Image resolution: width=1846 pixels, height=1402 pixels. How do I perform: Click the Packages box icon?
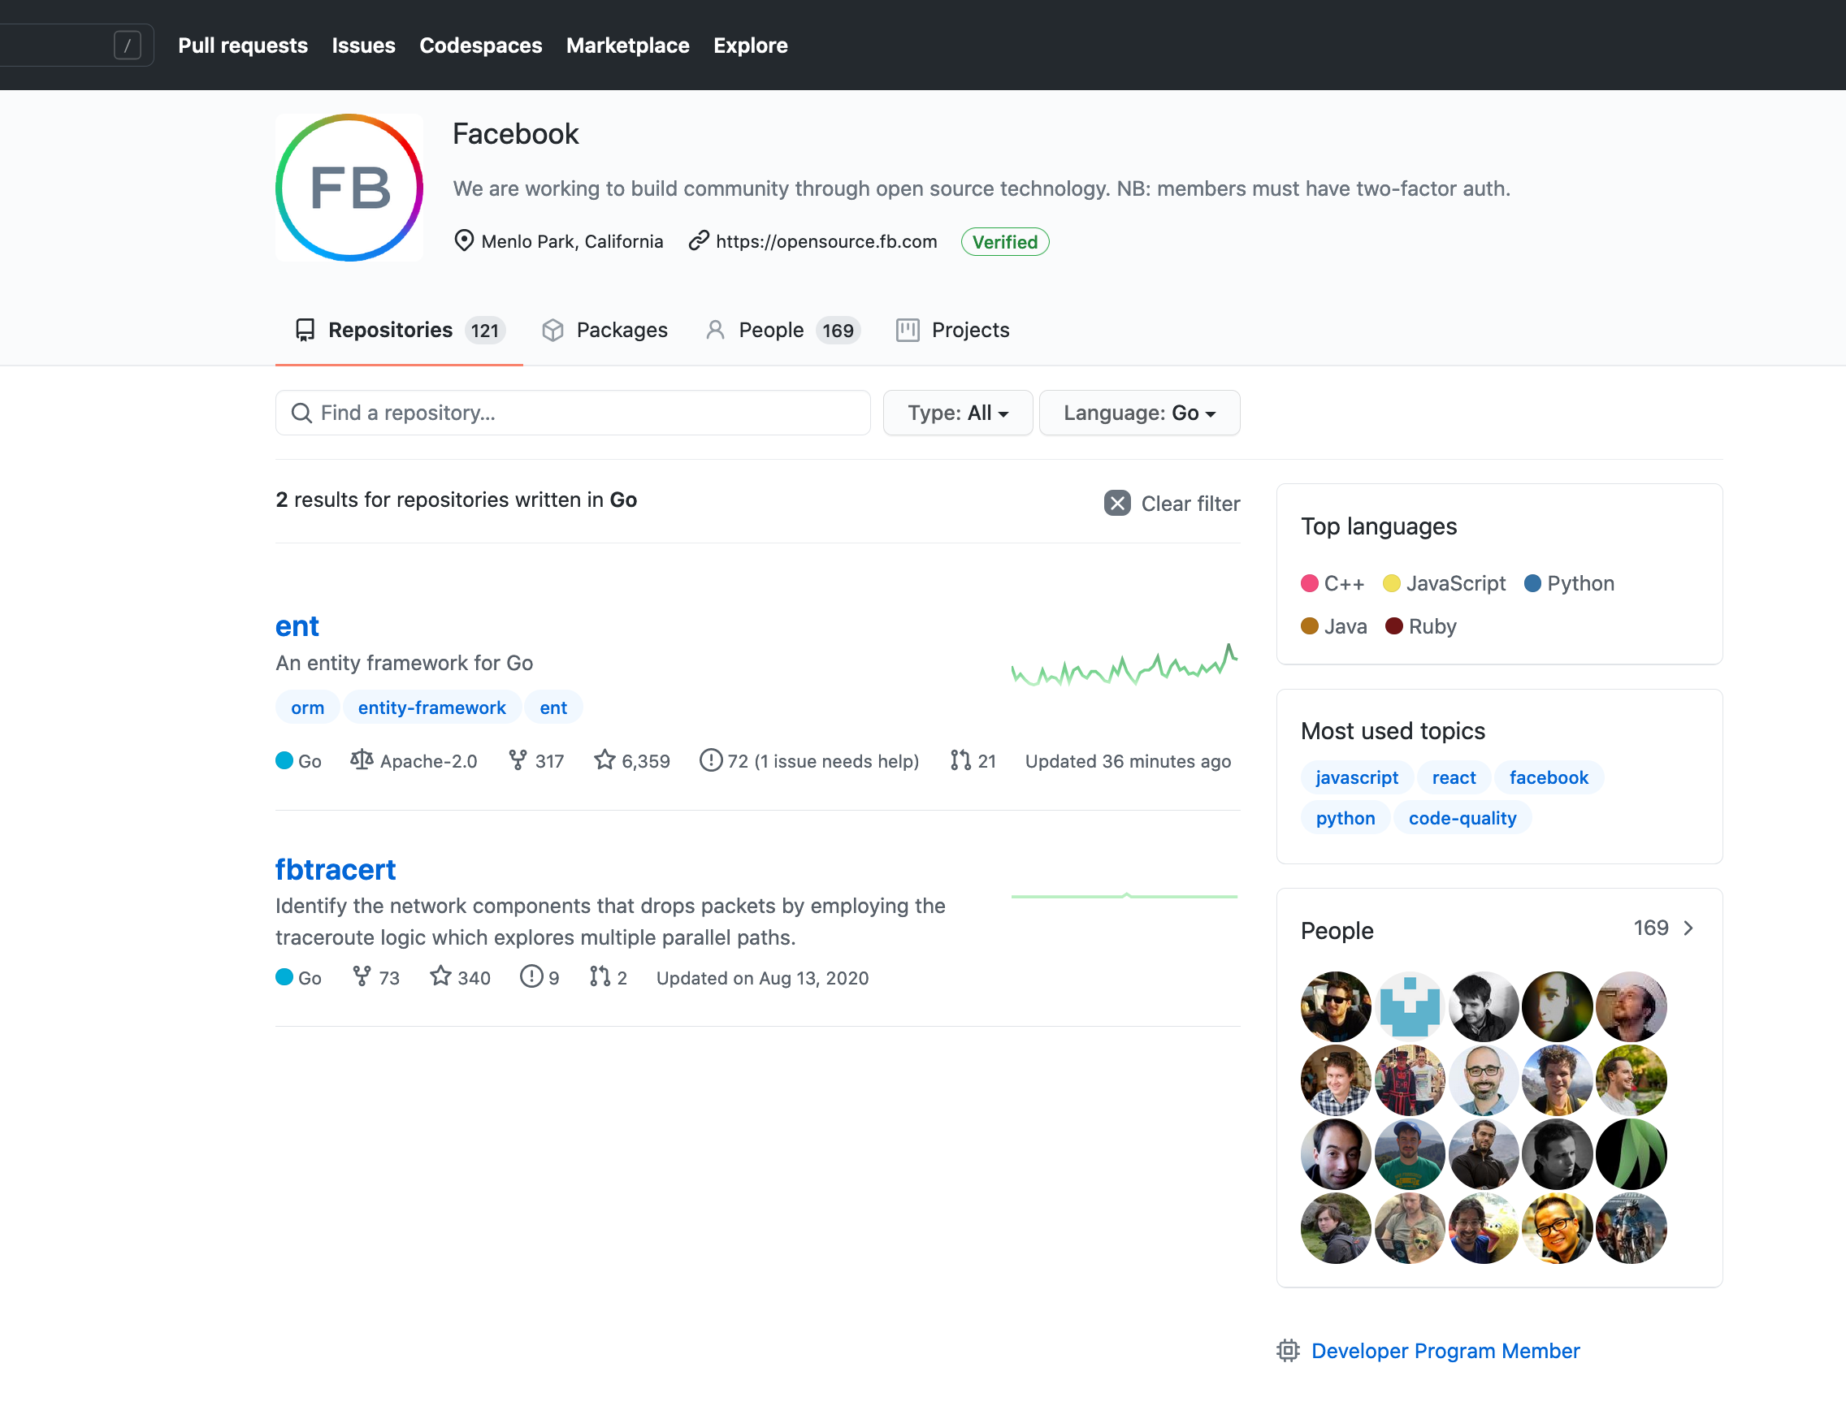(x=552, y=330)
